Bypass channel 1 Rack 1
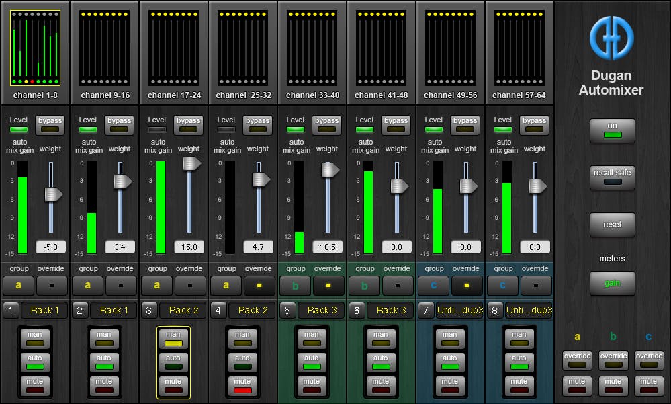 coord(50,125)
